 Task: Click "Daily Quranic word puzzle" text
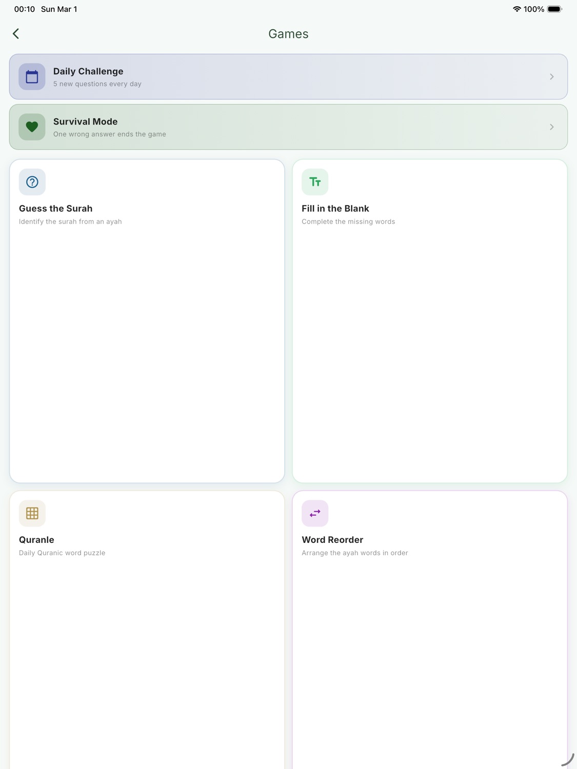pos(62,553)
